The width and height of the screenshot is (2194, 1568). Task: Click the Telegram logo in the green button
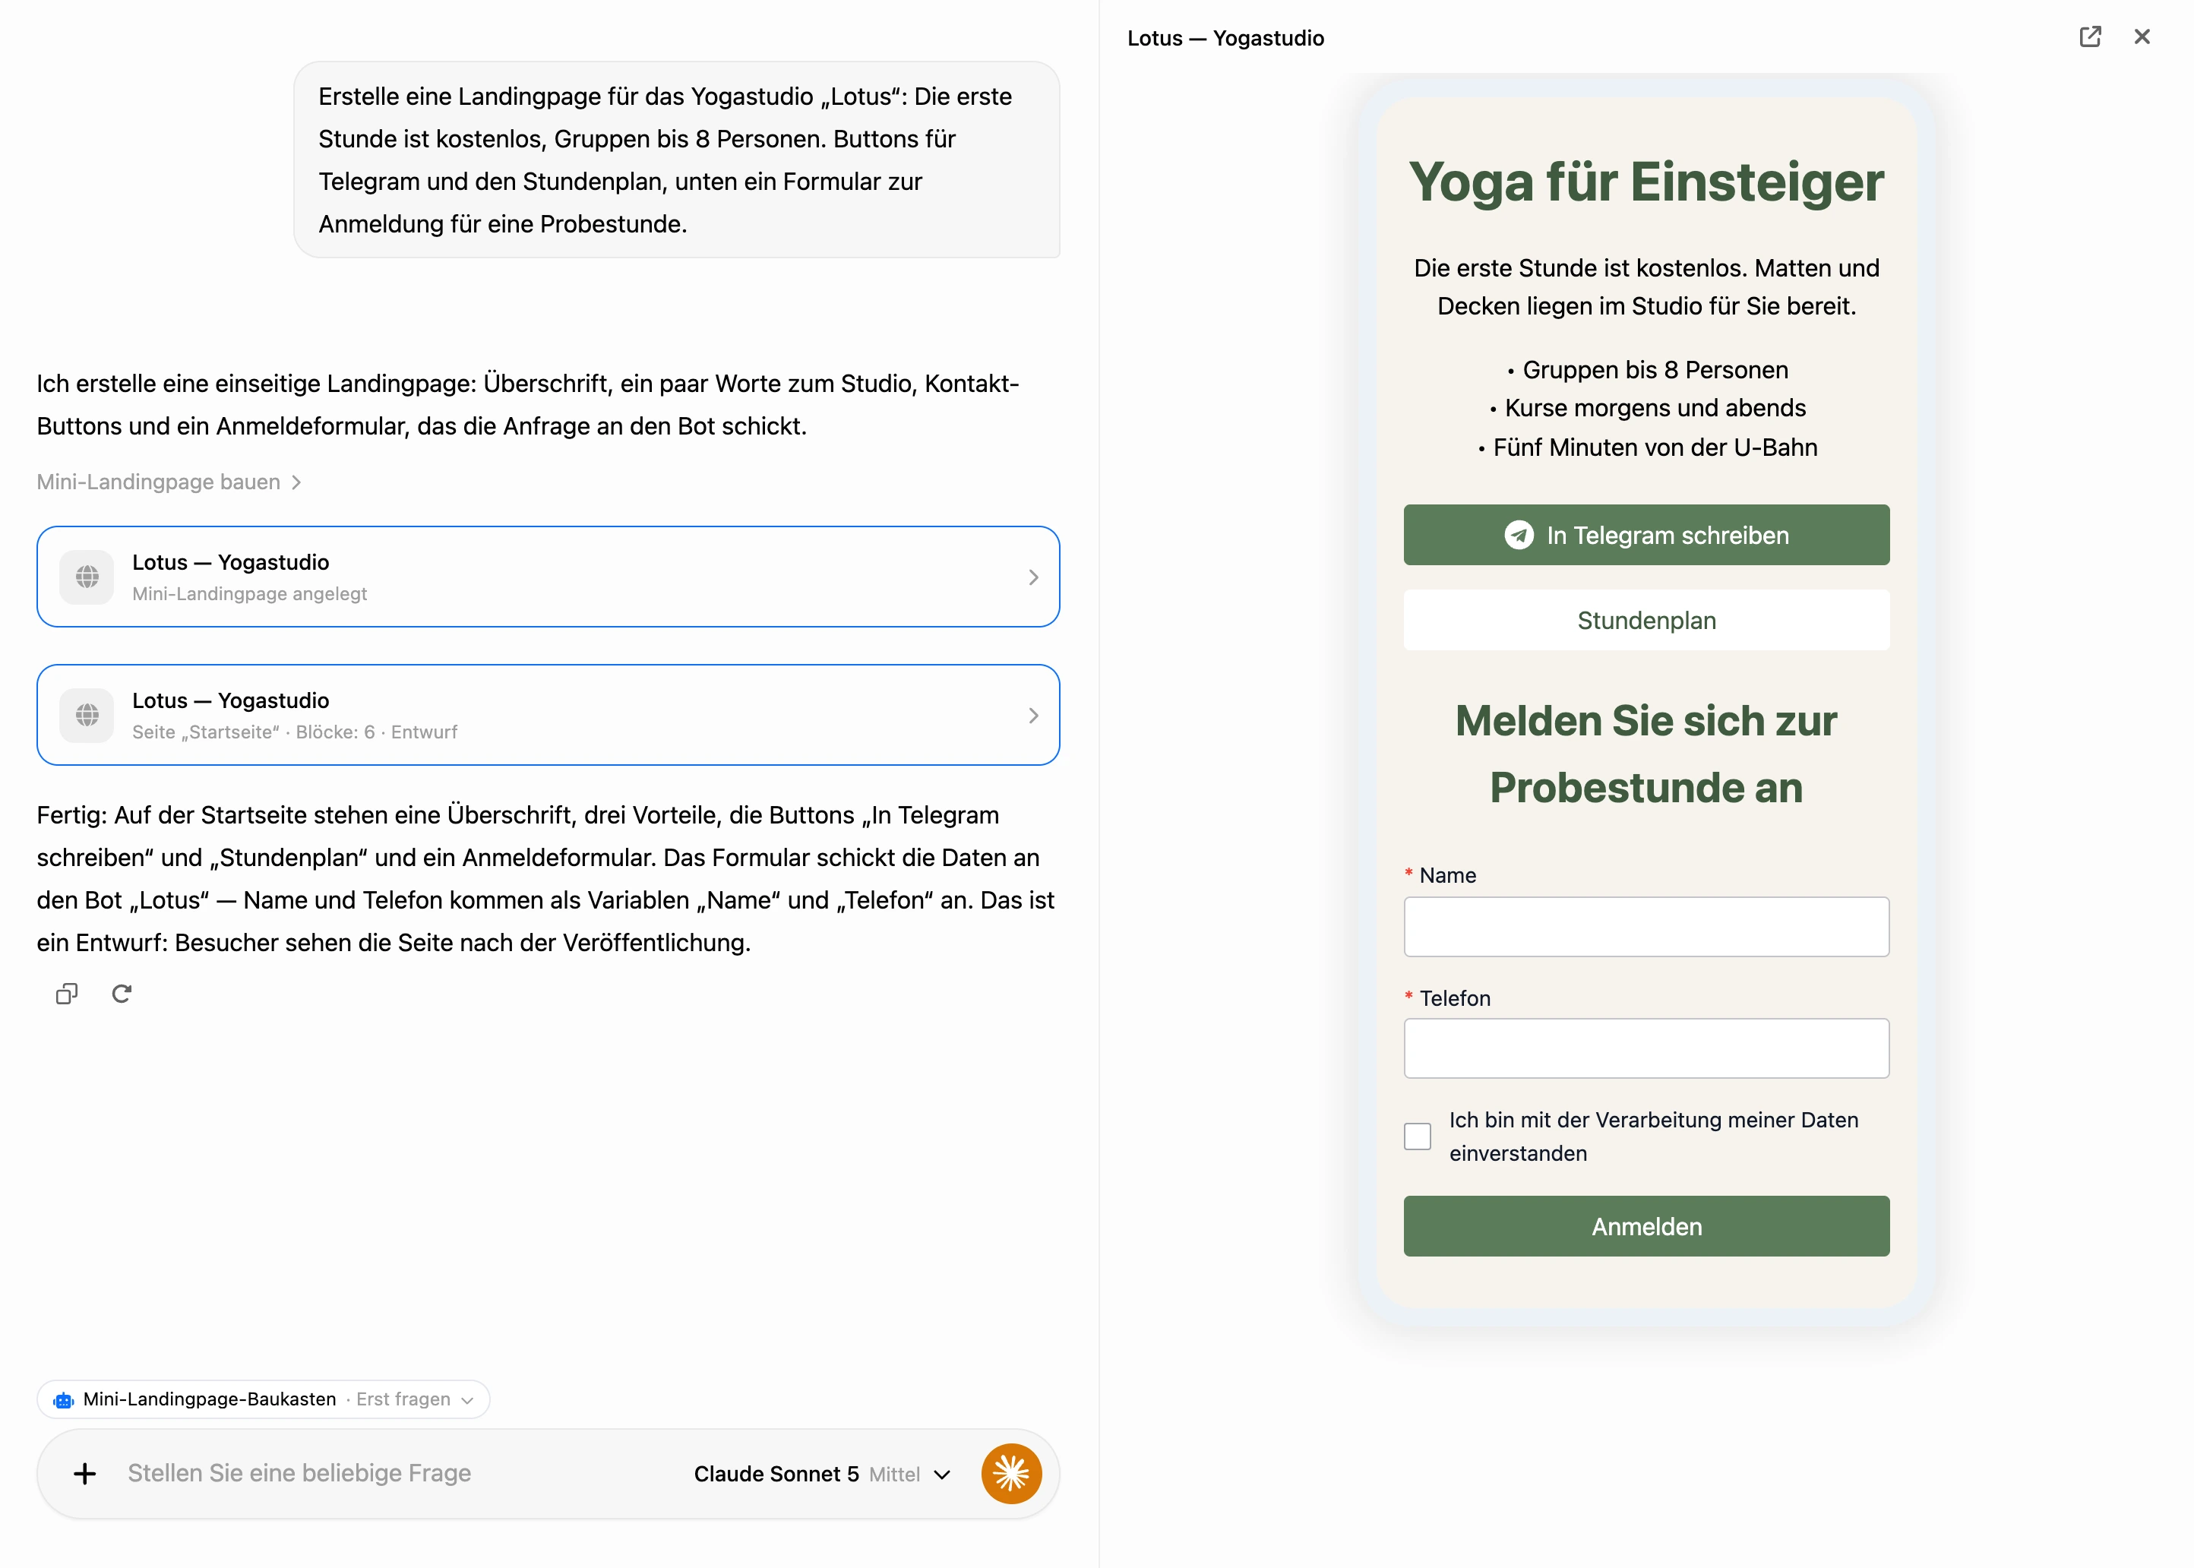pos(1519,535)
